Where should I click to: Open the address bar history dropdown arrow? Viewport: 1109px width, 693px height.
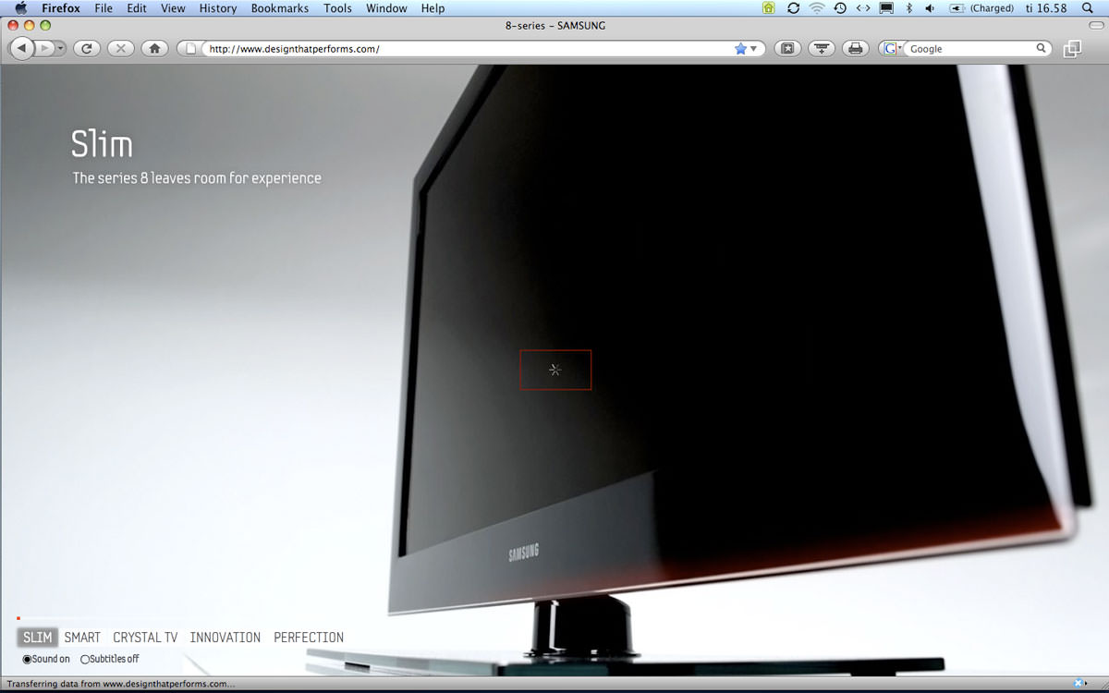754,49
